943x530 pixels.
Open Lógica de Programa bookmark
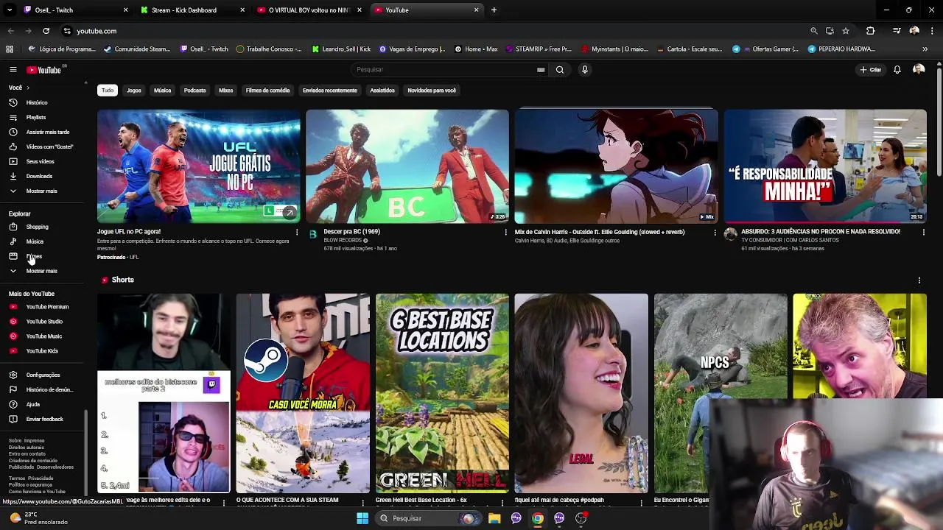61,49
